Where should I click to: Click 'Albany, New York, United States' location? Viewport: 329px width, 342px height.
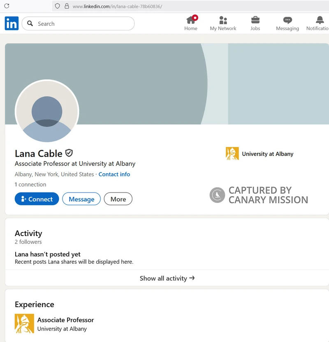pyautogui.click(x=54, y=174)
